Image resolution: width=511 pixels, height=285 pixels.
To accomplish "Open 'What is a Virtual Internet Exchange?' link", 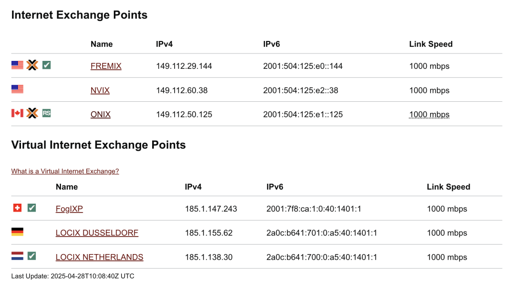I will tap(65, 171).
